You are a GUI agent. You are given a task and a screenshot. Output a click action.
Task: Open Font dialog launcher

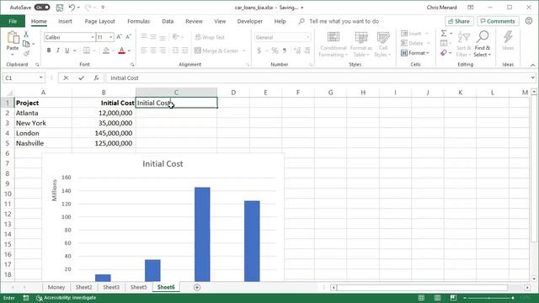(132, 65)
